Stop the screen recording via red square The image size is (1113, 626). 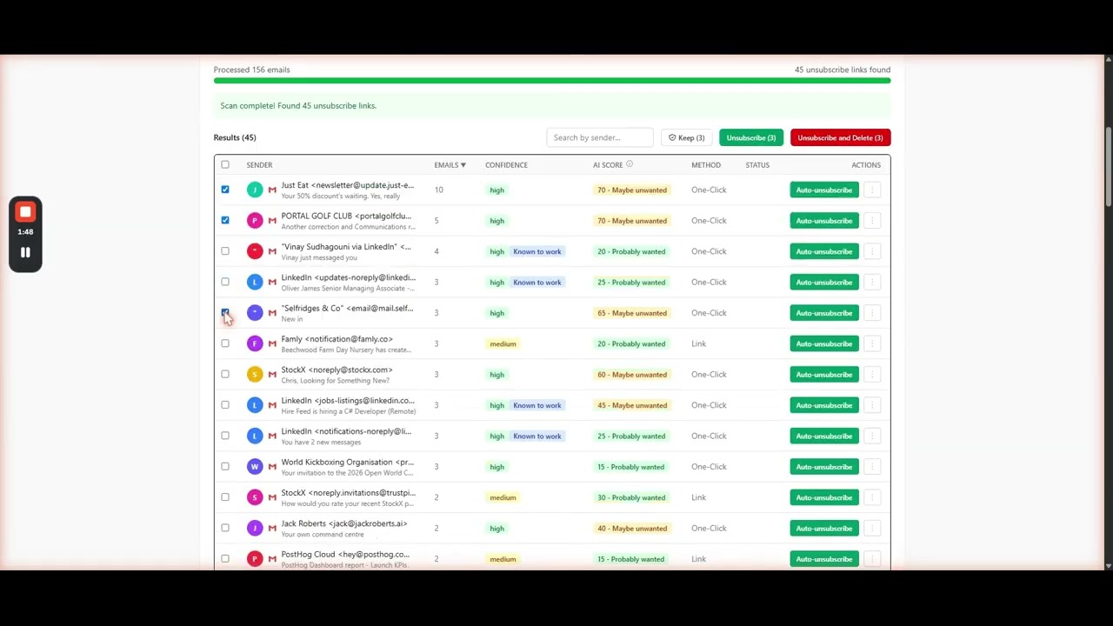tap(25, 212)
